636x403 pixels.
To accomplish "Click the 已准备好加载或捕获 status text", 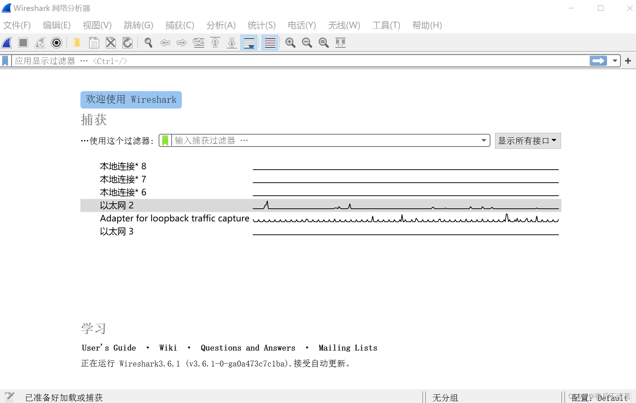I will (x=64, y=398).
